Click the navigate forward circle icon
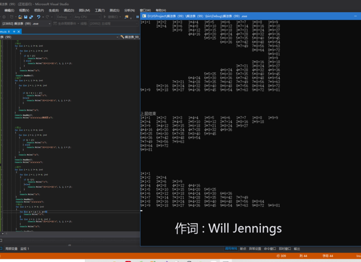Image resolution: width=361 pixels, height=262 pixels. point(4,17)
